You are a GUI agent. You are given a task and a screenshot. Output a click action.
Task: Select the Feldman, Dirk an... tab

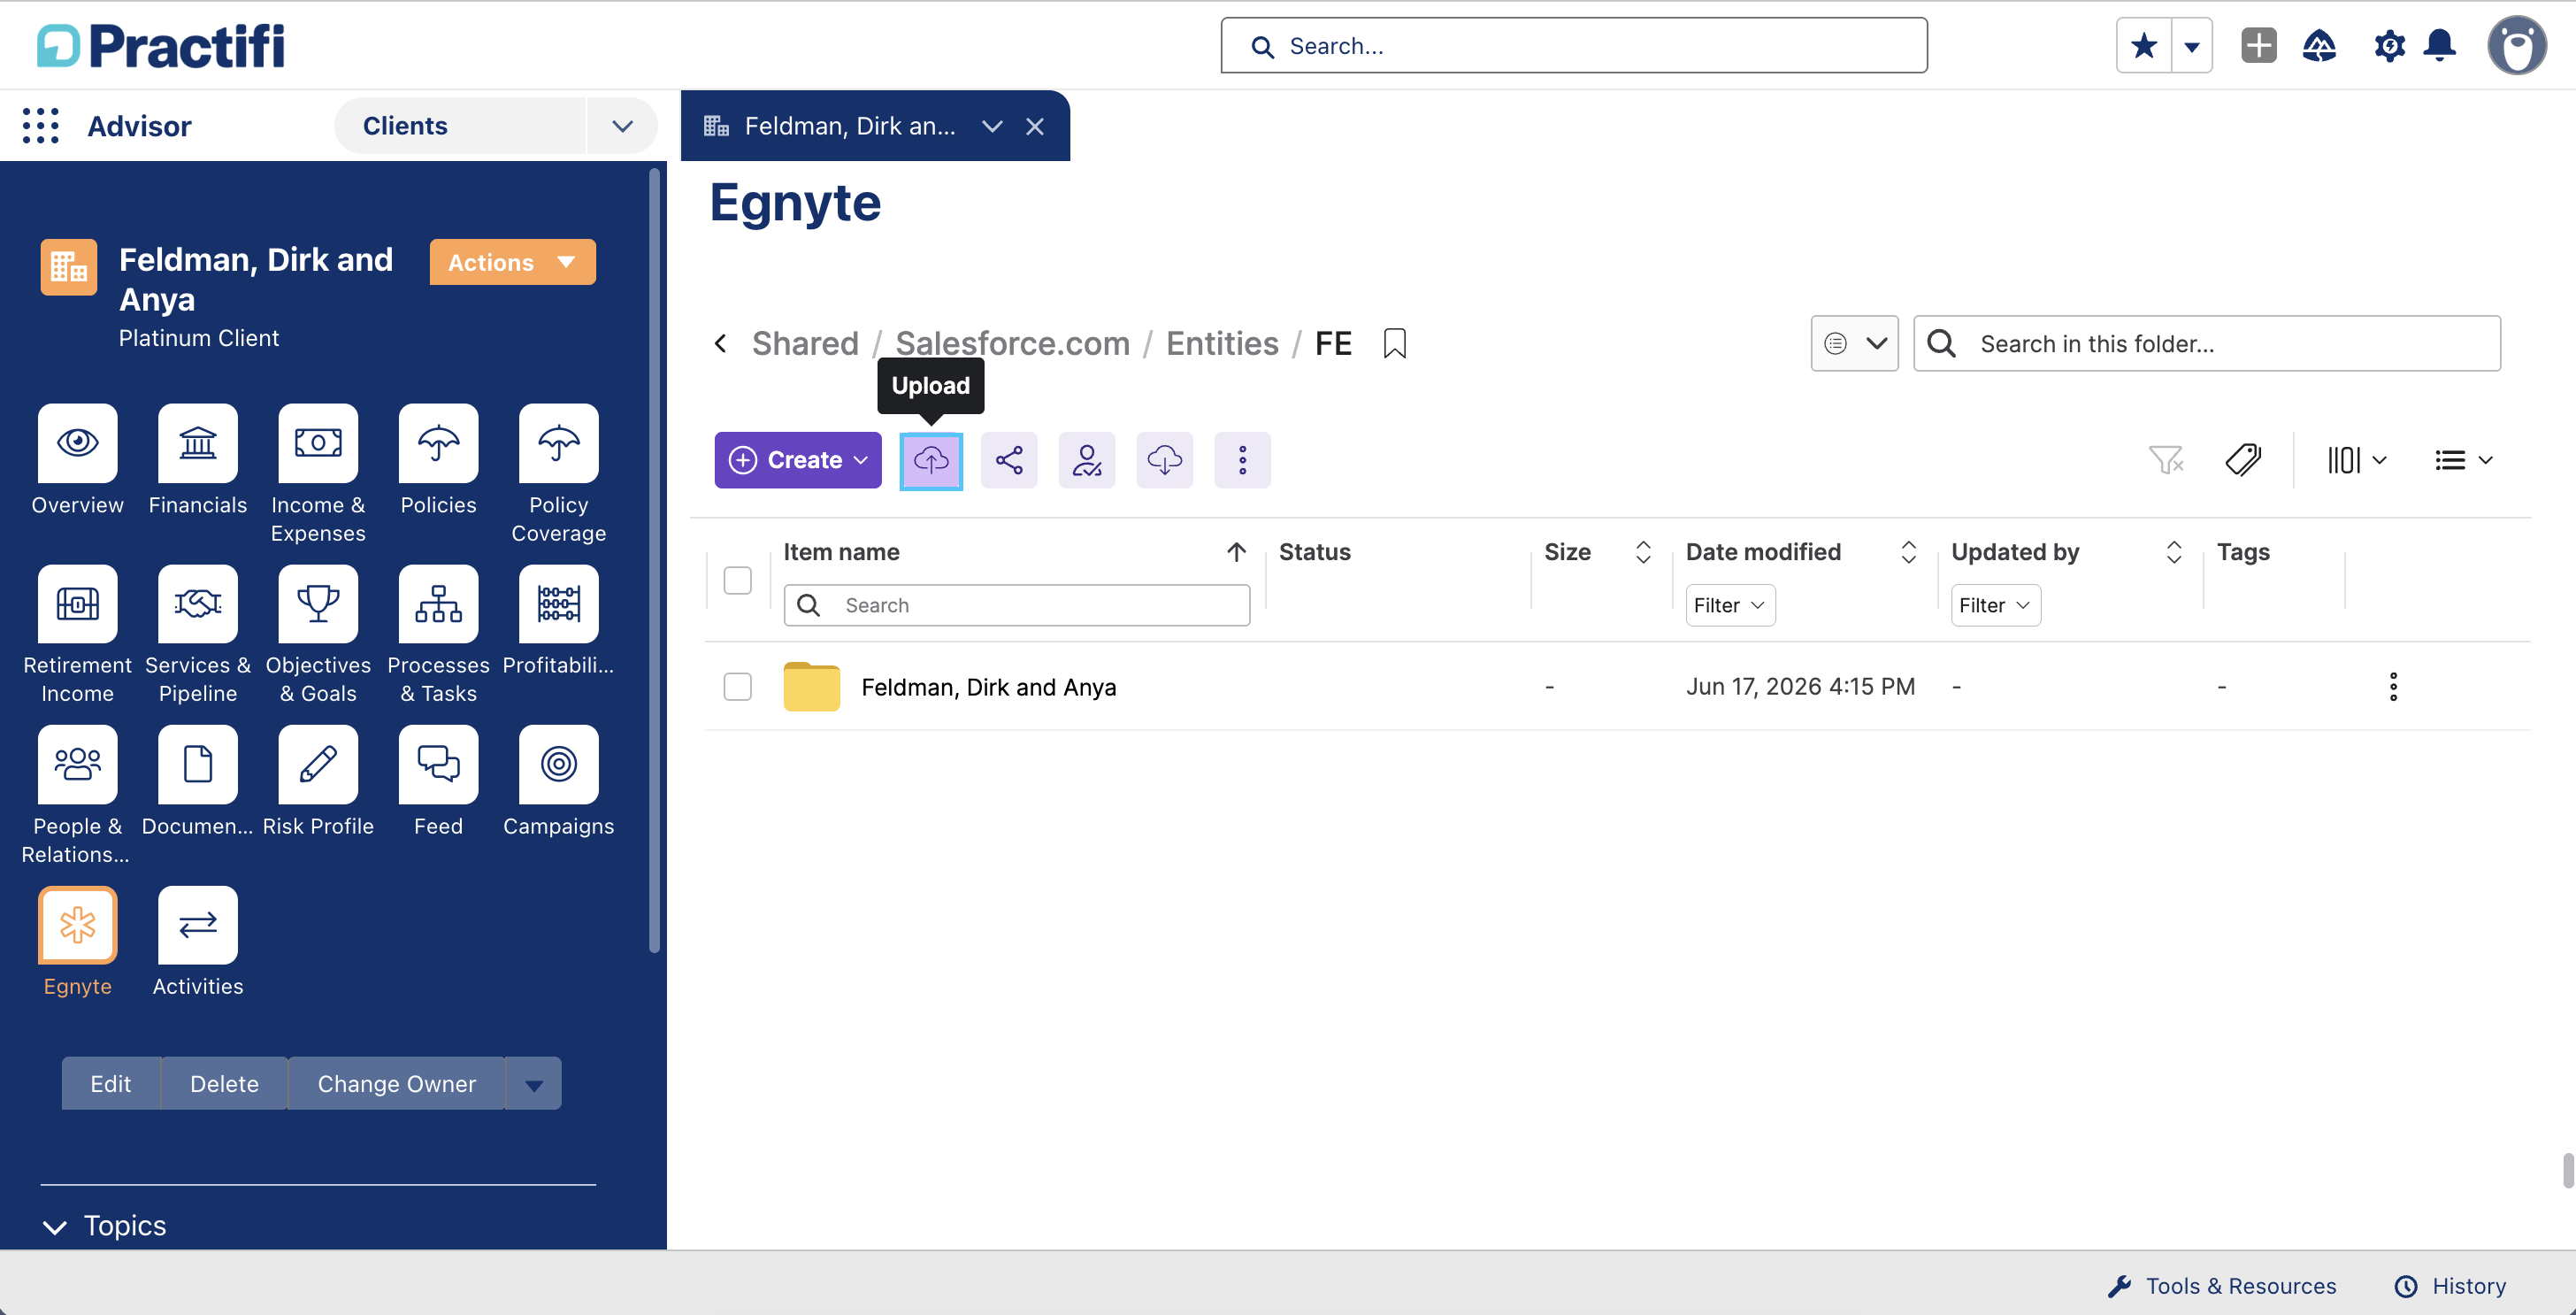pos(849,126)
